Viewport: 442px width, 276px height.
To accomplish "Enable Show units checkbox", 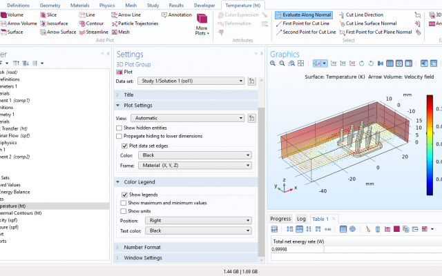I will 123,211.
